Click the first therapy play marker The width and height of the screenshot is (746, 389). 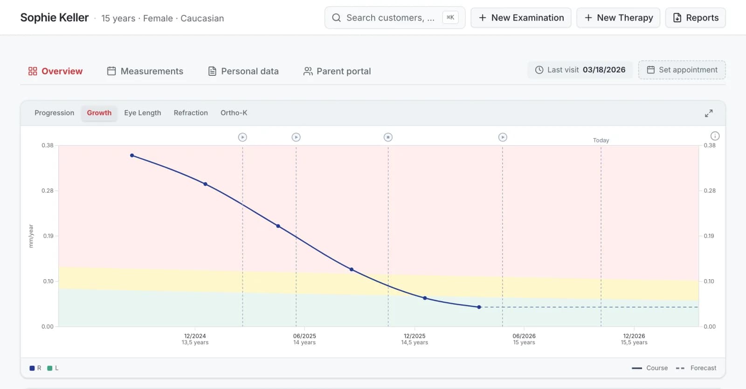pos(242,137)
